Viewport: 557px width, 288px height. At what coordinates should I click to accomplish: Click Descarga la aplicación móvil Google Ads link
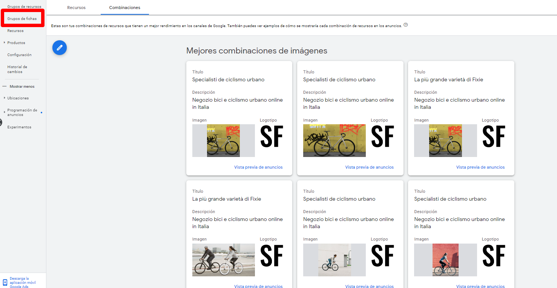click(23, 283)
